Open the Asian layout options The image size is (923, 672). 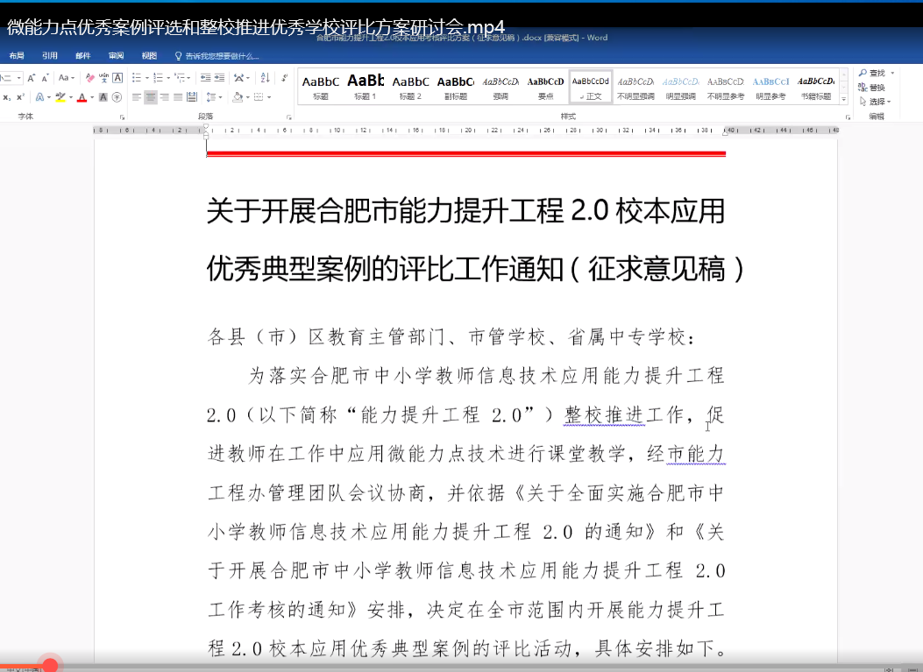tap(241, 78)
